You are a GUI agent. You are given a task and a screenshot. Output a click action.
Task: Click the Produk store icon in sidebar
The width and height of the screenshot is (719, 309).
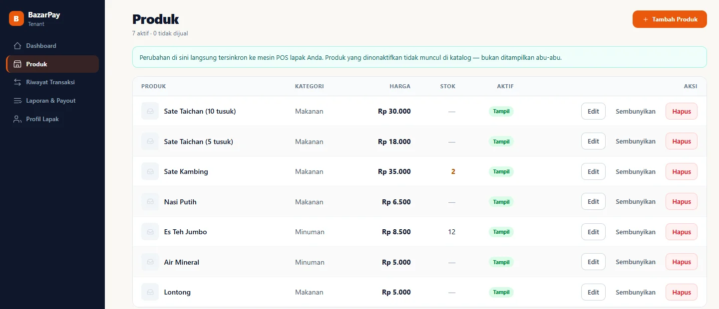17,64
